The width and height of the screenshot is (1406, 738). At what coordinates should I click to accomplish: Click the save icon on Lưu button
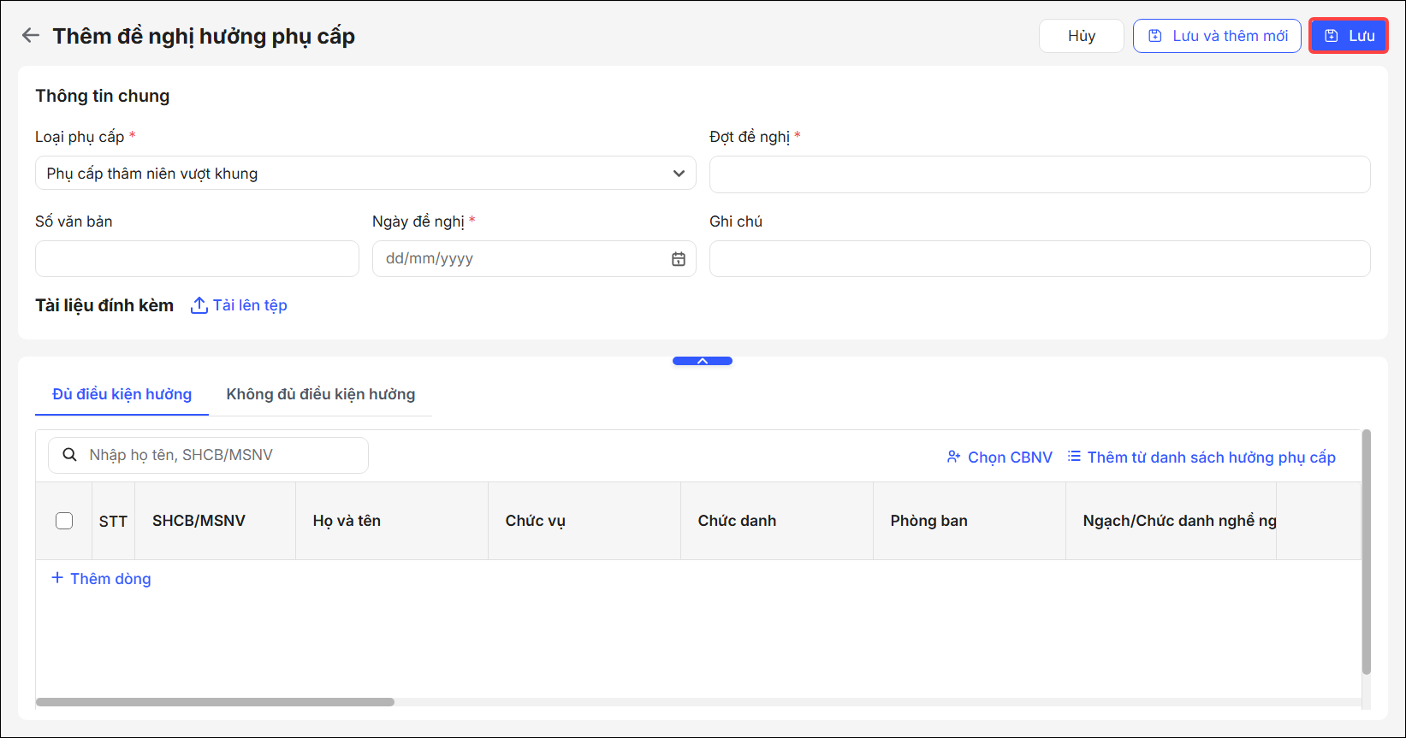[1332, 36]
